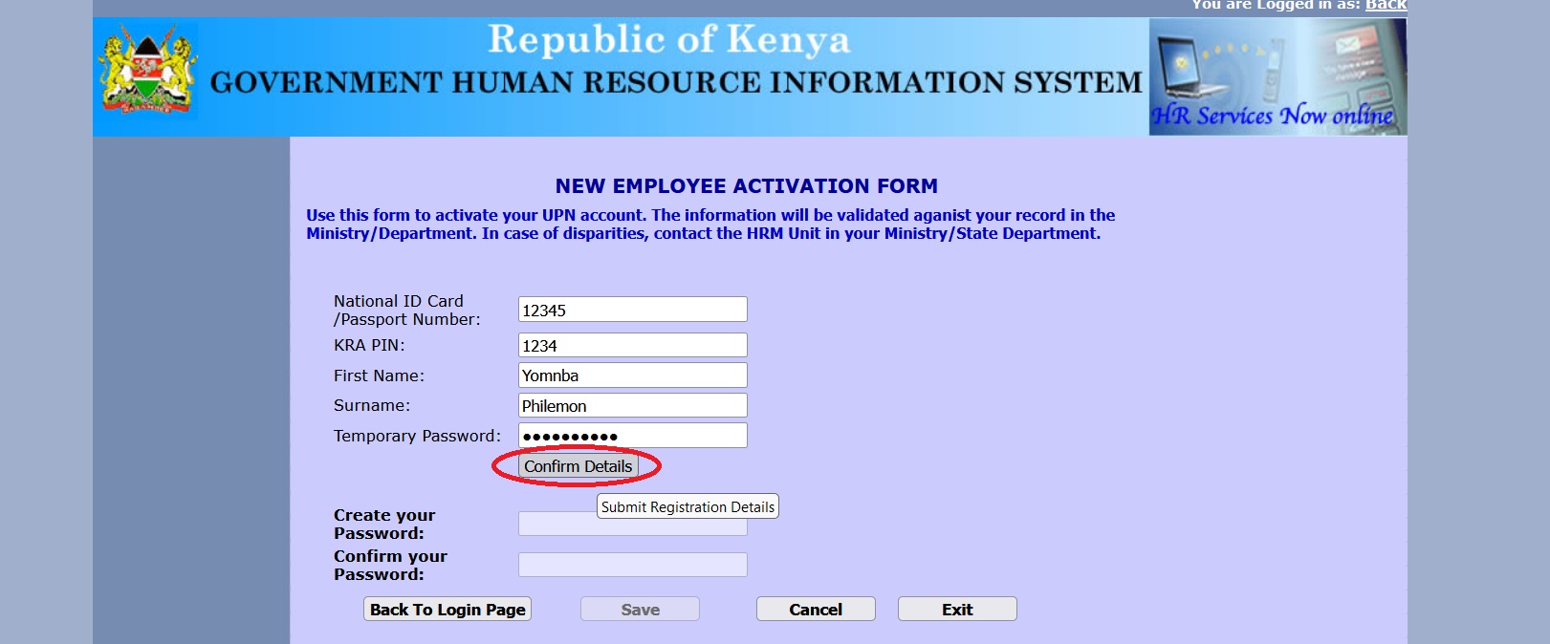Click the Temporary Password label text
This screenshot has width=1550, height=644.
[417, 436]
